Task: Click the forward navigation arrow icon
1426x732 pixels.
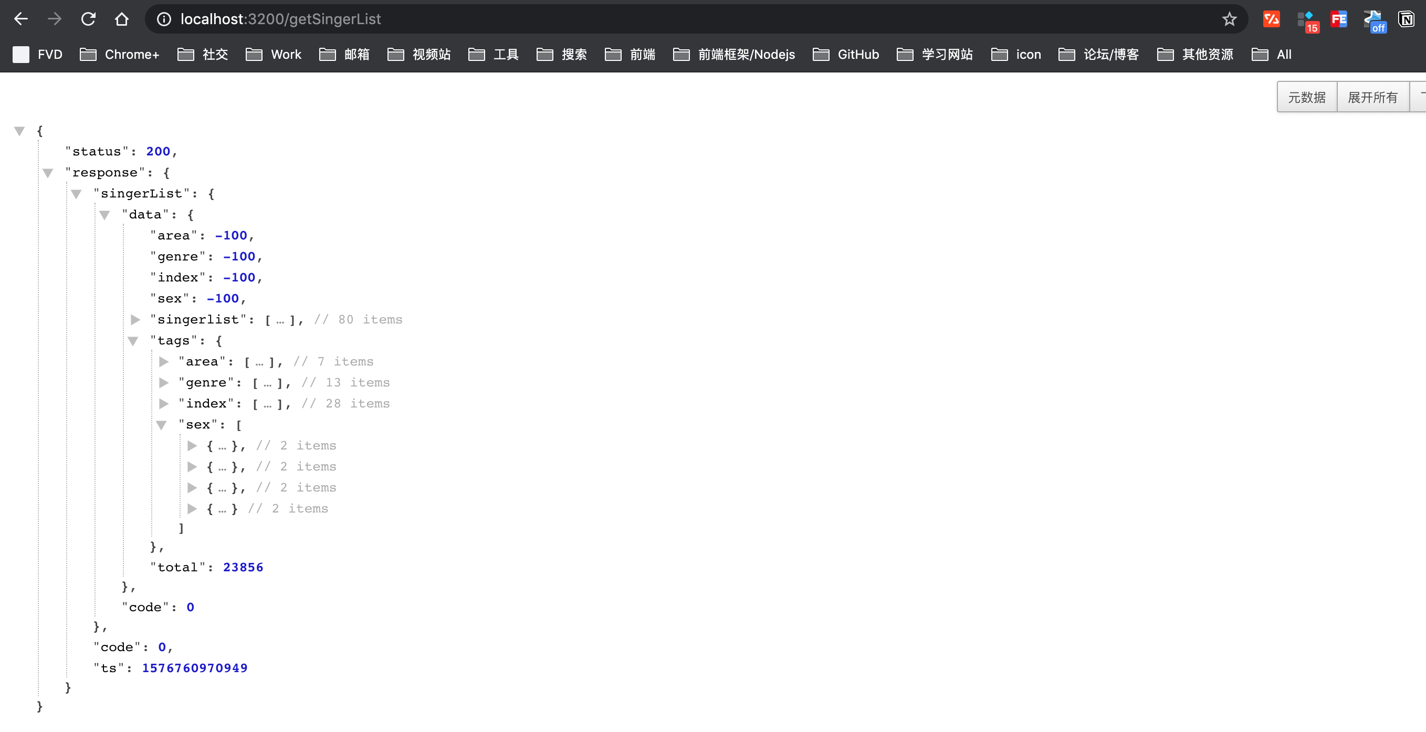Action: tap(55, 19)
